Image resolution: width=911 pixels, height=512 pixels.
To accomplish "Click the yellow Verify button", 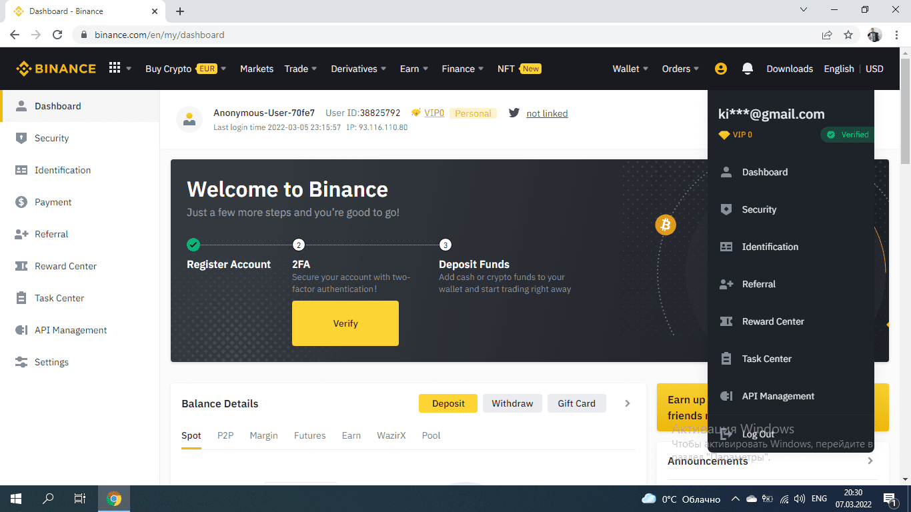I will coord(345,323).
